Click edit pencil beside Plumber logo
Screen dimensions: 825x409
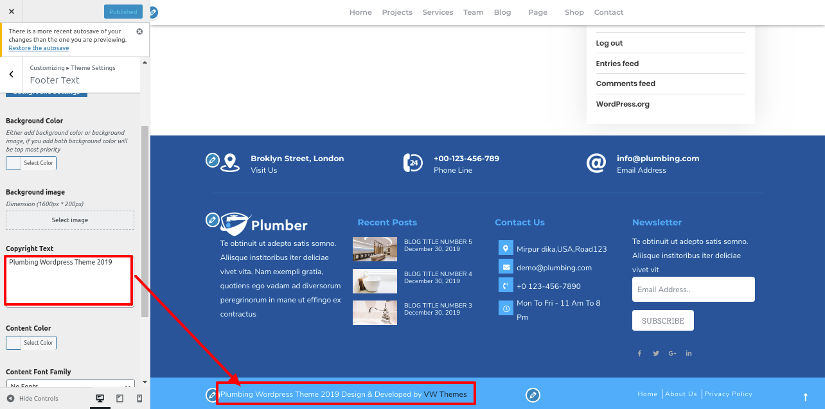point(212,220)
